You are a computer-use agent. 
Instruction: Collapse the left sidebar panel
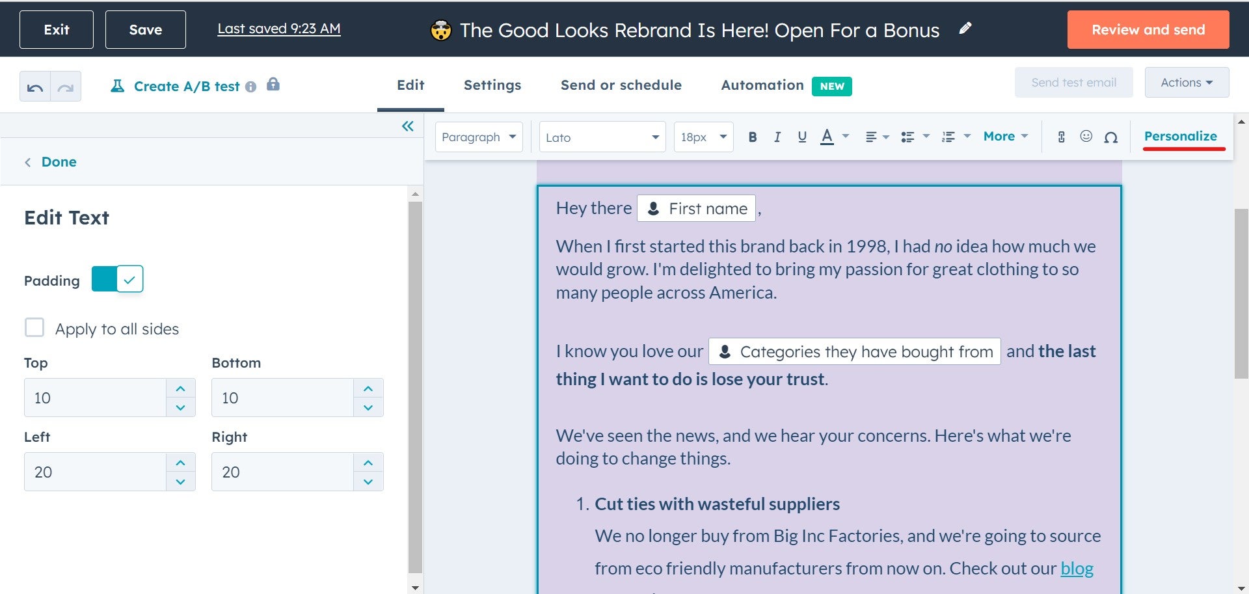408,126
